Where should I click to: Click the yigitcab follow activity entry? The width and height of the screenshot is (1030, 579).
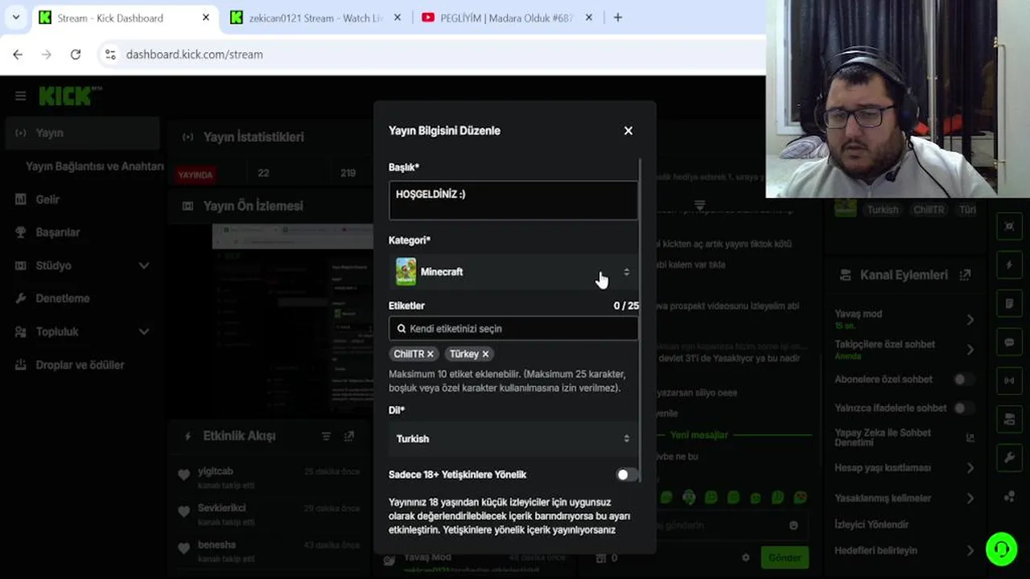tap(270, 478)
